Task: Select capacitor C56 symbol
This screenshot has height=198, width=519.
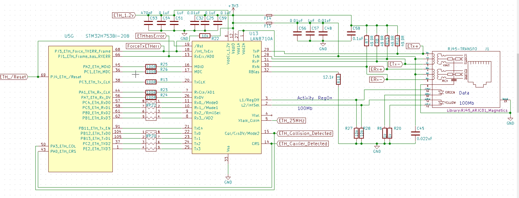Action: click(297, 33)
